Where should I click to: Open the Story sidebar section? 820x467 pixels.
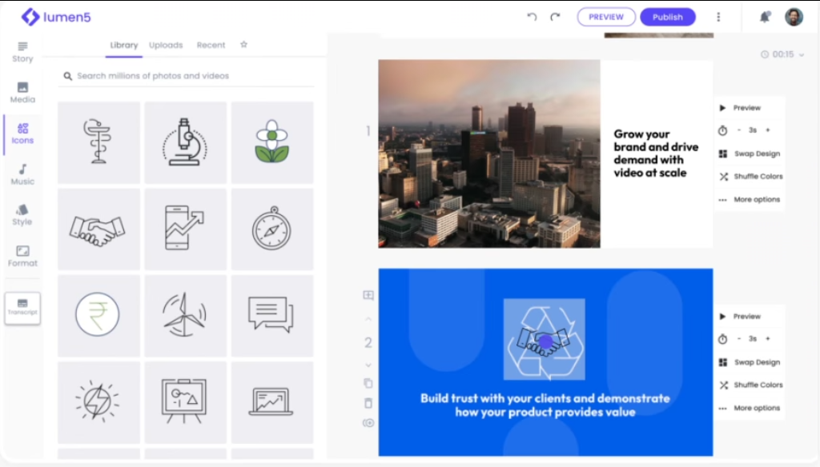[x=22, y=52]
